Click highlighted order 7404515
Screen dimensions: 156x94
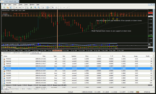pos(78,68)
